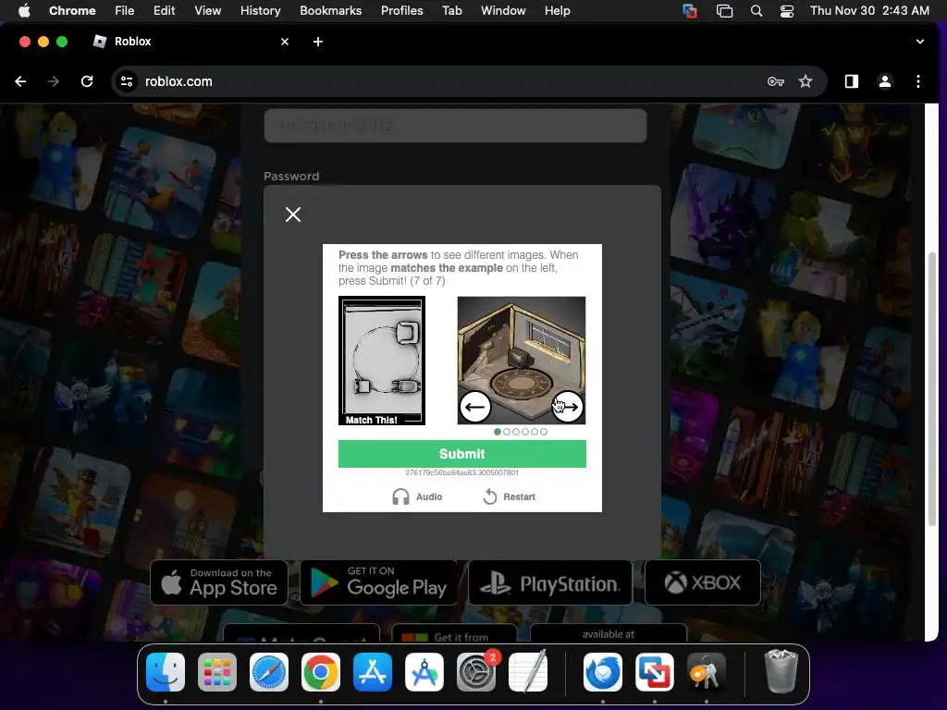
Task: Open the View menu
Action: 207,10
